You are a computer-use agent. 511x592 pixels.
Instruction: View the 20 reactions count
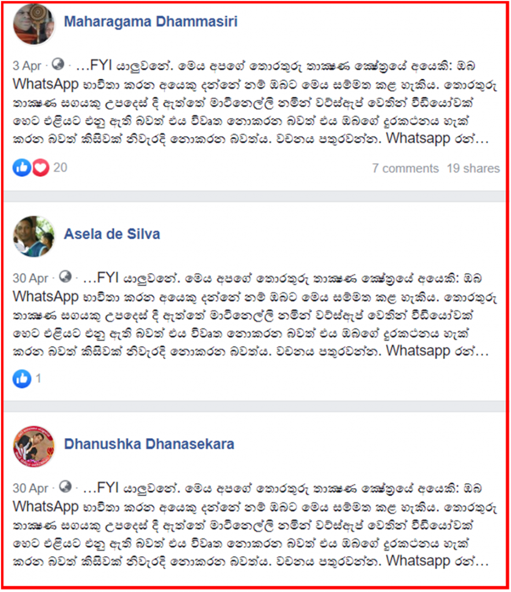pos(60,167)
